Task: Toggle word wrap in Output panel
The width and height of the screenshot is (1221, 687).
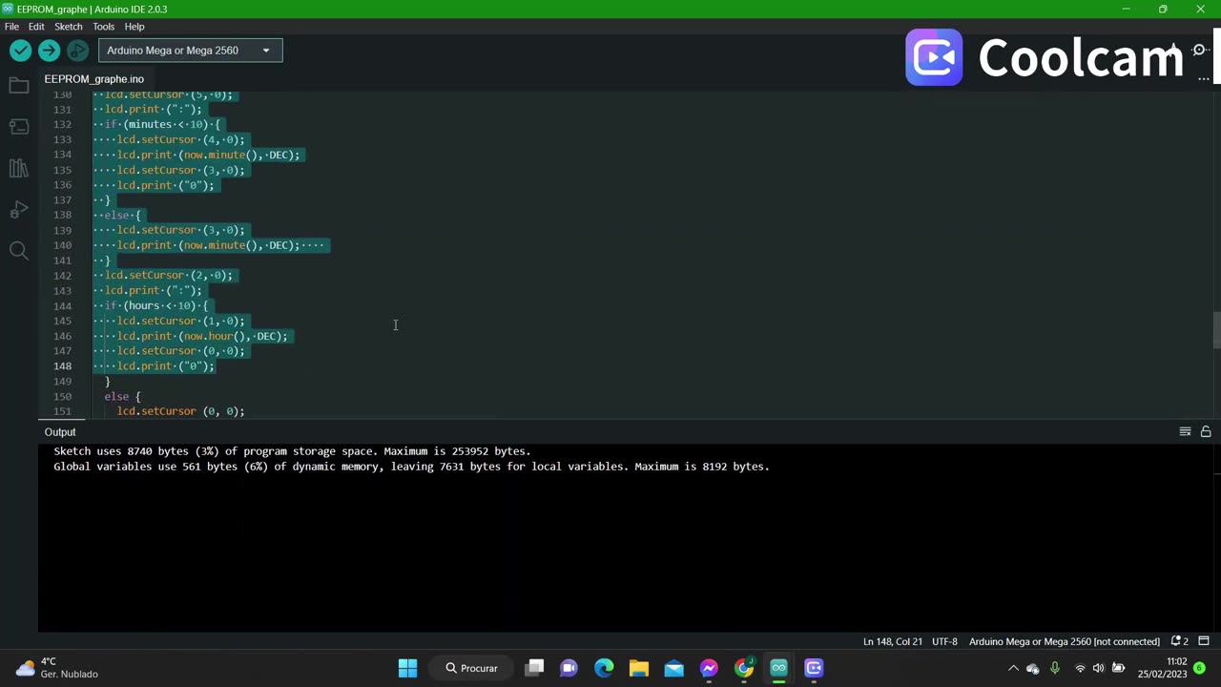Action: pos(1185,432)
